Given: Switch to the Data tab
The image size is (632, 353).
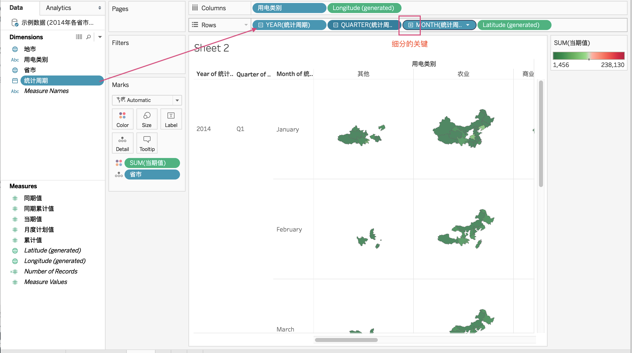Looking at the screenshot, I should click(16, 8).
